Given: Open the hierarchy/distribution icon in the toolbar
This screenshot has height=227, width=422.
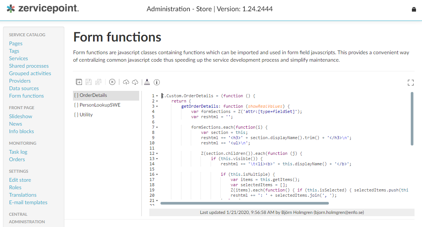Looking at the screenshot, I should (147, 82).
